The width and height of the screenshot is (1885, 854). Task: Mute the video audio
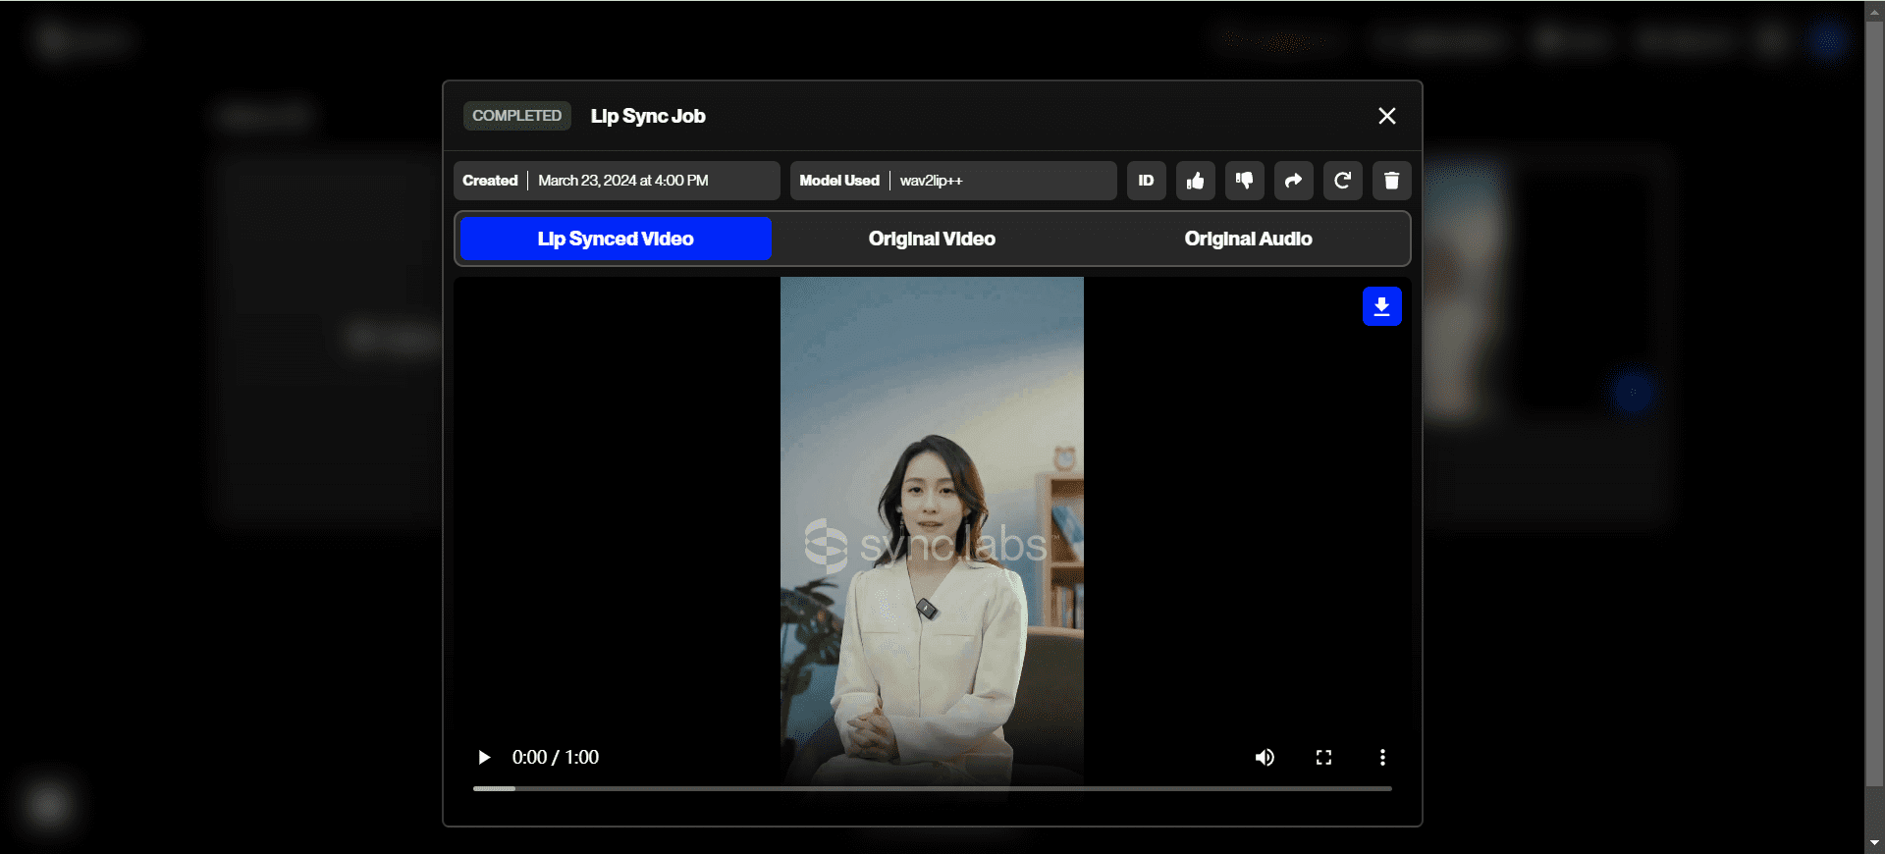click(x=1265, y=757)
